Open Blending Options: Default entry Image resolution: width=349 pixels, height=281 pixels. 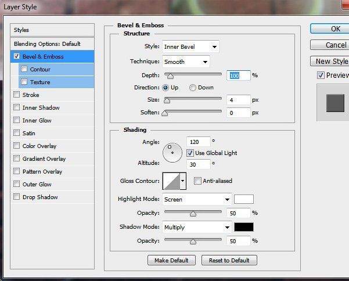pyautogui.click(x=47, y=44)
